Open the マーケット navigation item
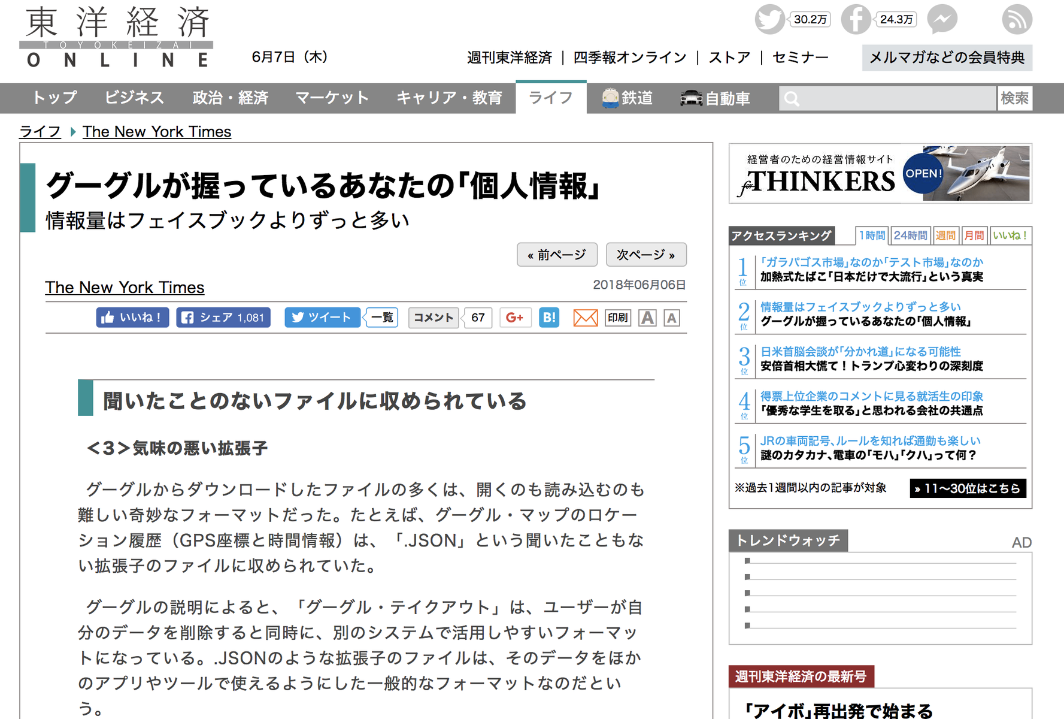1064x719 pixels. coord(332,98)
